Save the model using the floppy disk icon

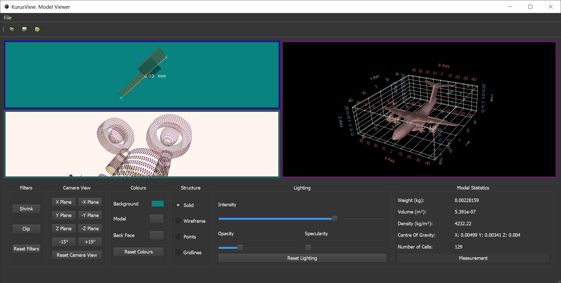pyautogui.click(x=24, y=29)
